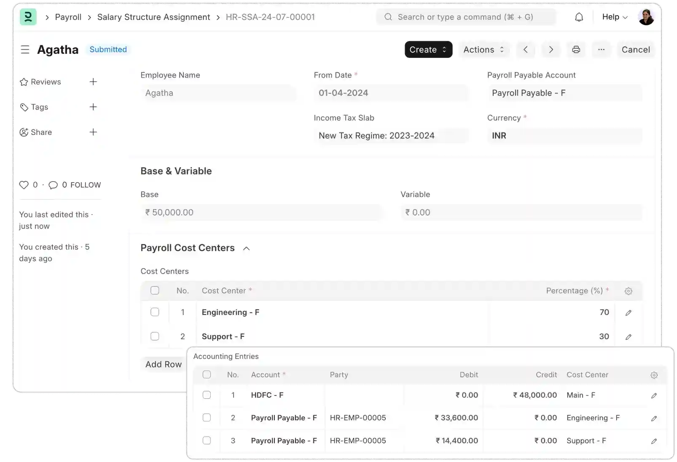
Task: Follow this document
Action: click(x=86, y=185)
